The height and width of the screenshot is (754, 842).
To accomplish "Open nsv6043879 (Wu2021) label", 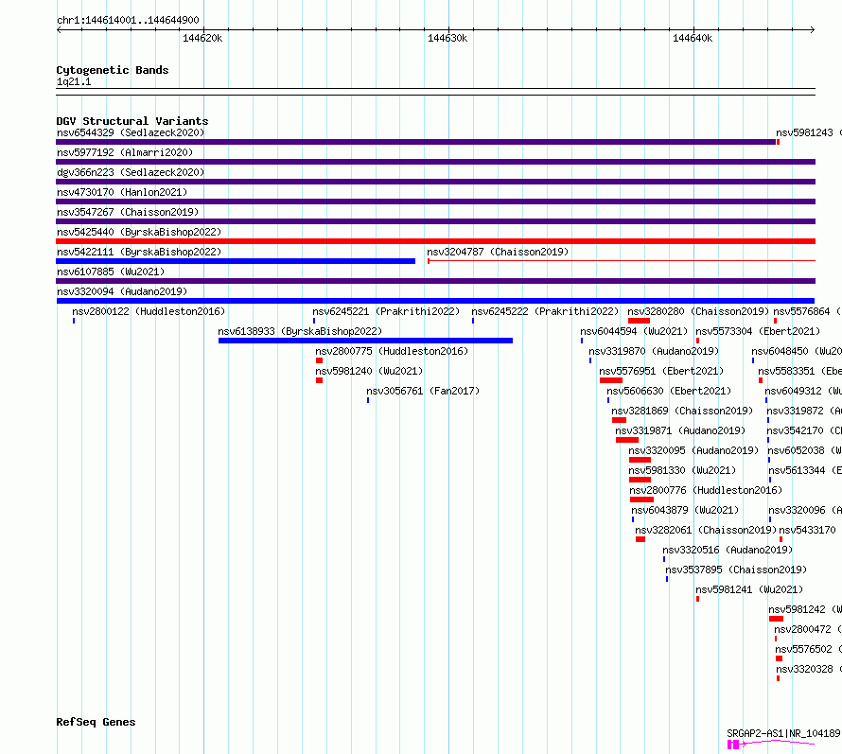I will pyautogui.click(x=685, y=510).
